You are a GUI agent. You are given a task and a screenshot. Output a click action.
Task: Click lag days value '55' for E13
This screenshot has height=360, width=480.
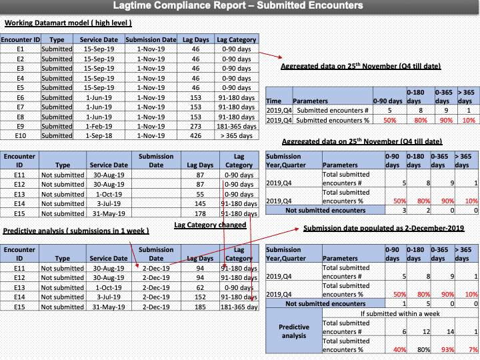200,194
